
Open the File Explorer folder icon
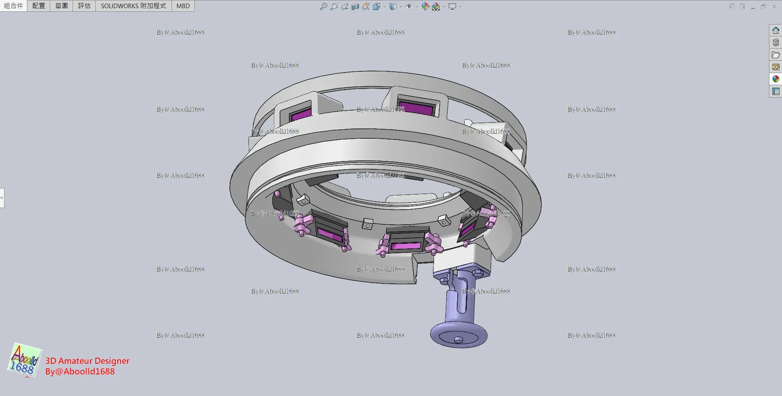[775, 55]
